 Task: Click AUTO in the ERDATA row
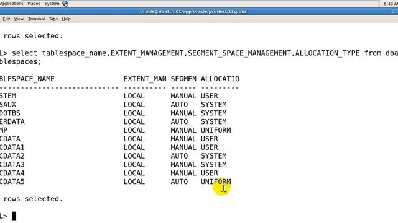(179, 121)
